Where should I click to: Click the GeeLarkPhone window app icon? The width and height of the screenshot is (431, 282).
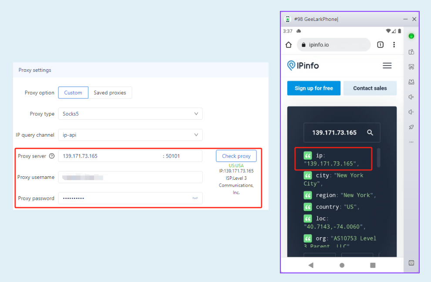click(x=287, y=19)
